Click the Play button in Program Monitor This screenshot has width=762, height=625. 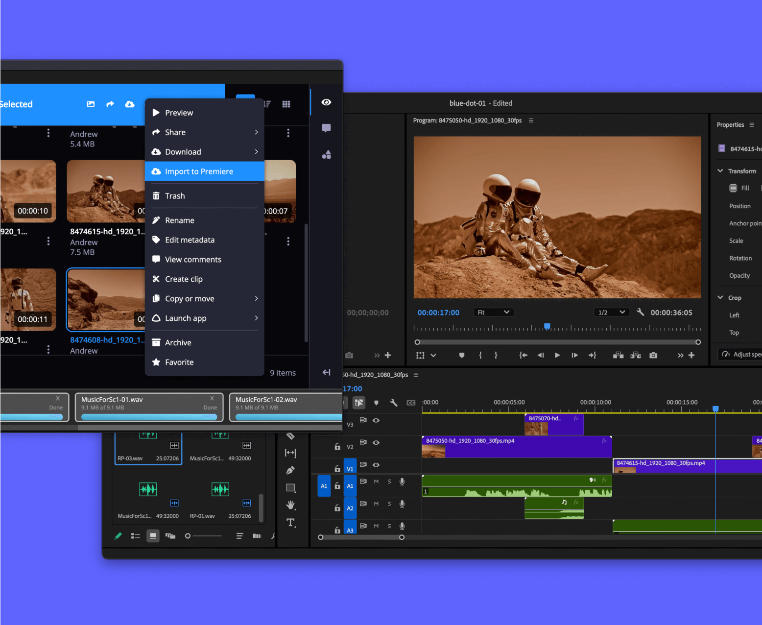coord(557,355)
